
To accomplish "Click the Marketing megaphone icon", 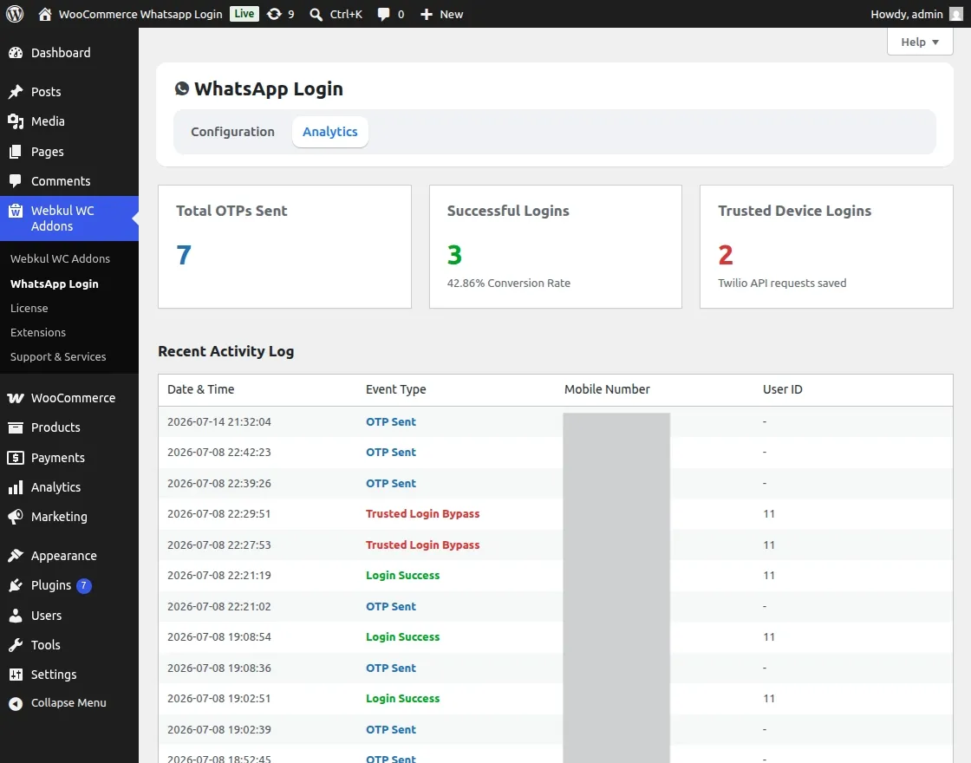I will coord(16,517).
